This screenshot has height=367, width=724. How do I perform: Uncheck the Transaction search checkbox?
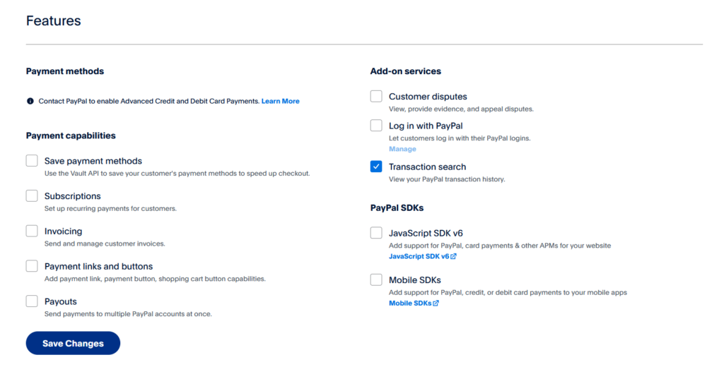(x=376, y=167)
